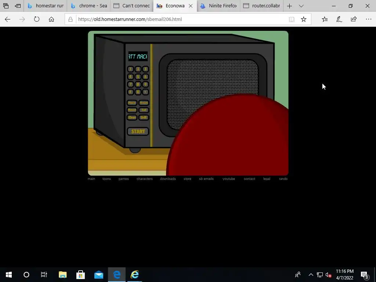Screen dimensions: 376x282
Task: Go back to the previous page
Action: [x=7, y=19]
